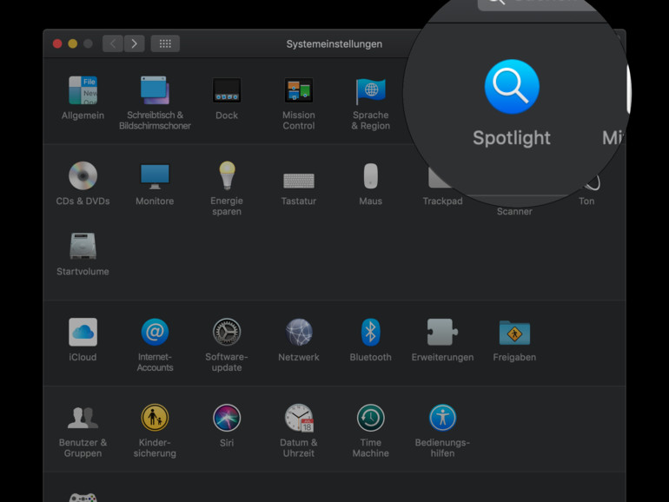This screenshot has height=502, width=669.
Task: Open Siri preferences
Action: pyautogui.click(x=227, y=418)
